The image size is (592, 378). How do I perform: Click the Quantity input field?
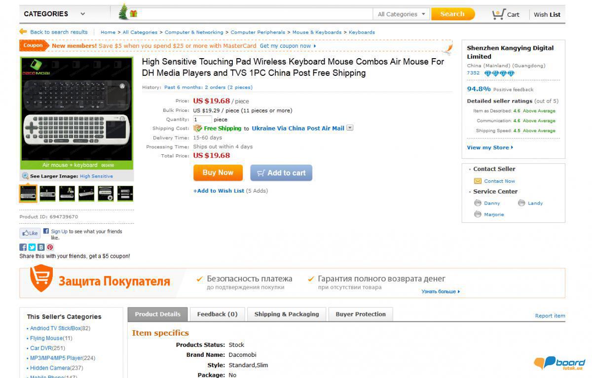[202, 119]
